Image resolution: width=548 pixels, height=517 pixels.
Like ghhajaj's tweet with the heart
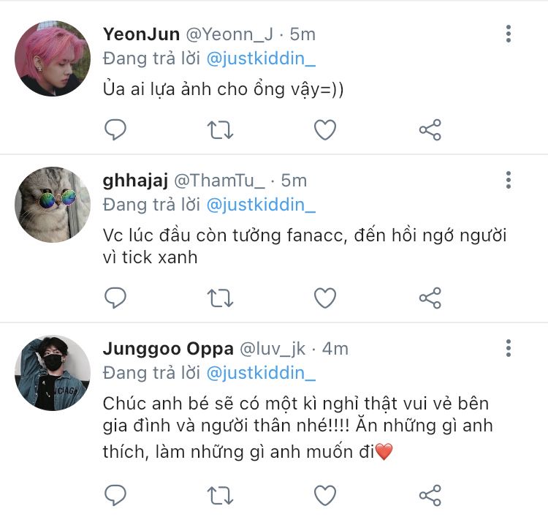(325, 298)
